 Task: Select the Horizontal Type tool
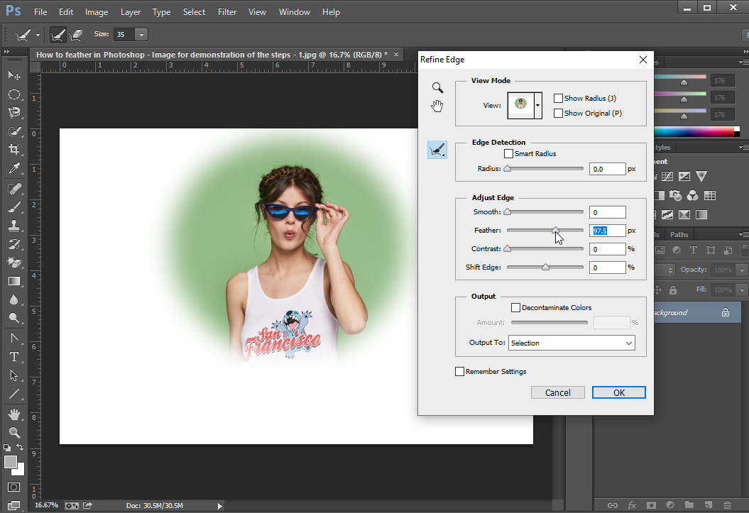click(13, 357)
